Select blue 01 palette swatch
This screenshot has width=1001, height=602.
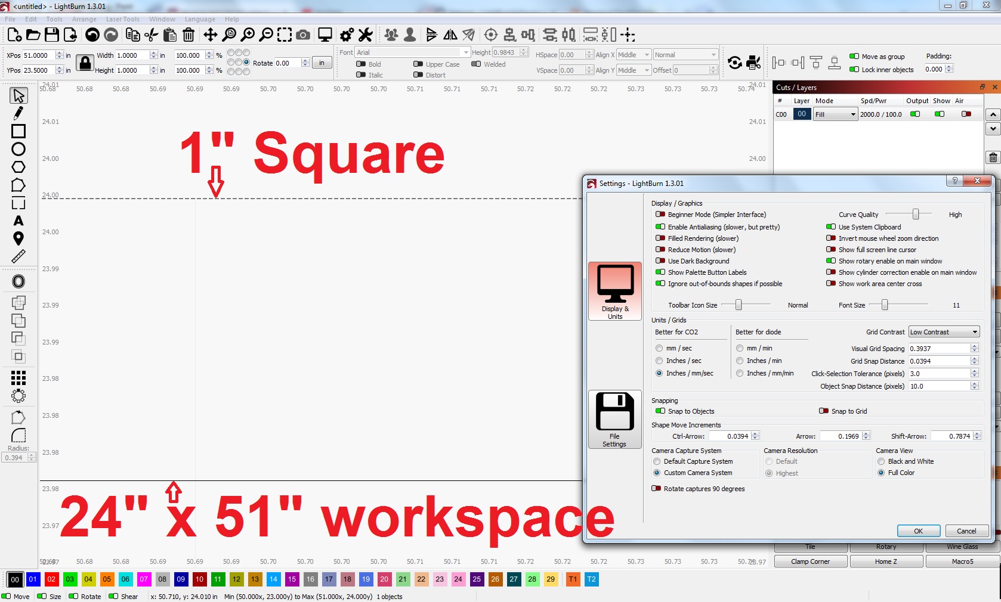[x=33, y=579]
